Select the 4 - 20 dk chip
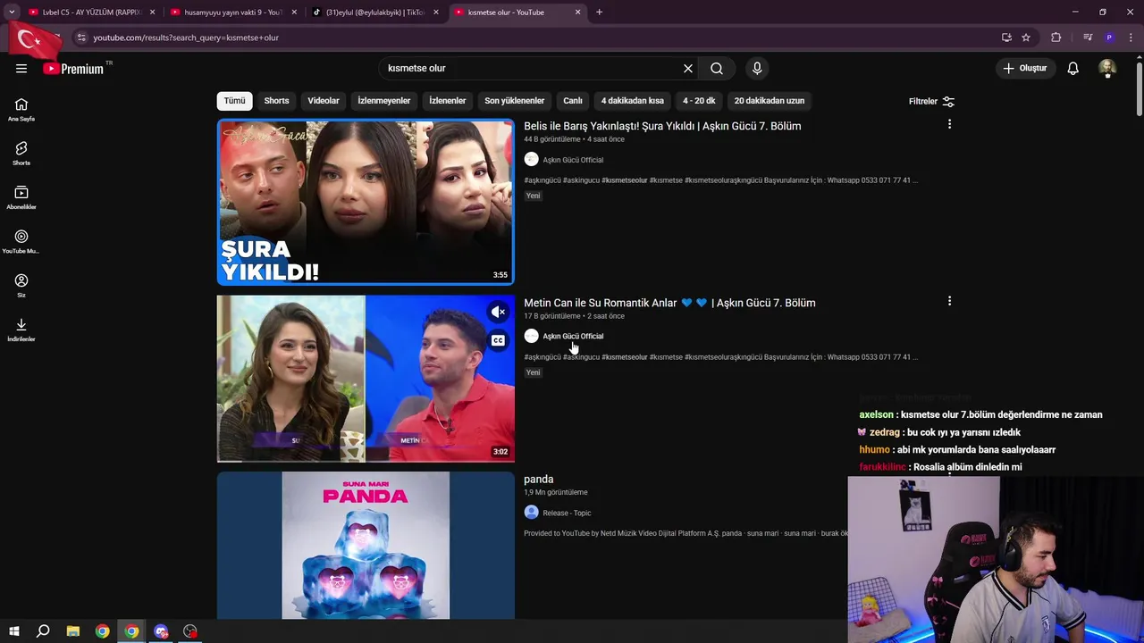1144x643 pixels. tap(699, 101)
